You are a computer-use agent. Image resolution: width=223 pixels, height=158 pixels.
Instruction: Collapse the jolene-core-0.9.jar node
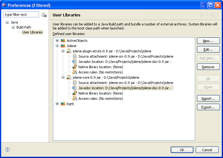63,77
